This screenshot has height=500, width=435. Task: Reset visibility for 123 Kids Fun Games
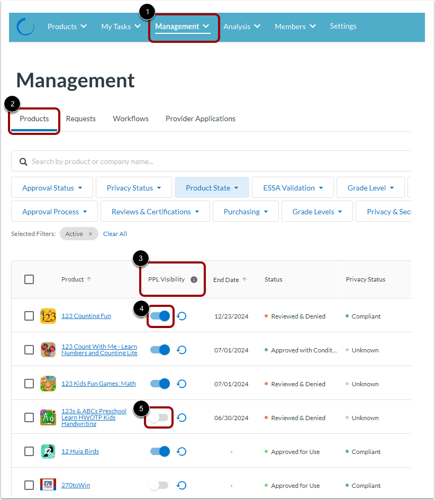tap(182, 384)
